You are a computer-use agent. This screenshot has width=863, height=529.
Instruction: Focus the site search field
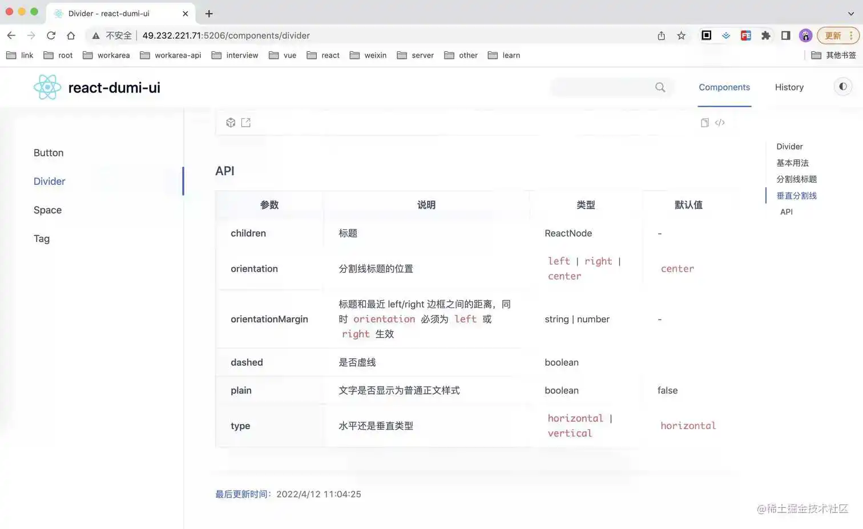coord(612,87)
